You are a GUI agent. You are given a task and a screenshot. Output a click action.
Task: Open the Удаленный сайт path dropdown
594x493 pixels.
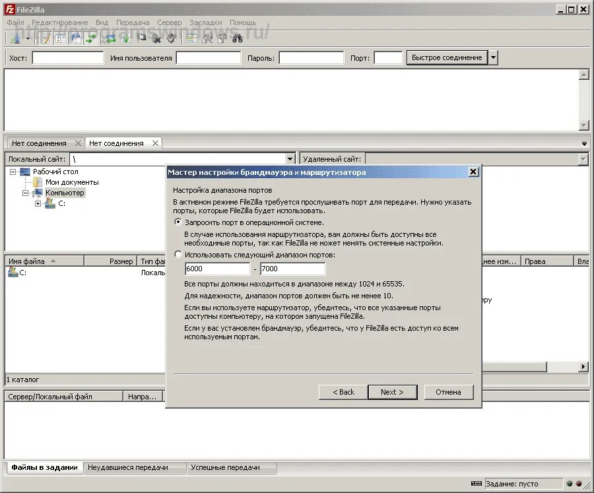tap(583, 159)
